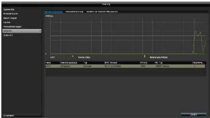Click the MTU value in the LAN1 row
Screen dimensions: 210x118
click(x=143, y=66)
